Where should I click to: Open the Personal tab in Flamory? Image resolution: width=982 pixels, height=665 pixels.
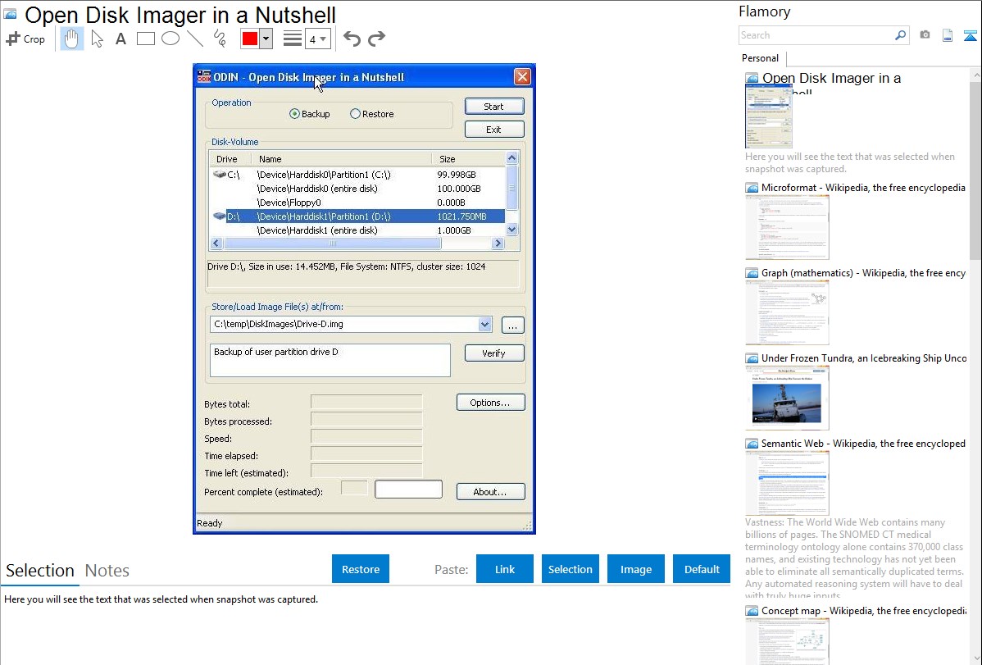click(x=761, y=58)
